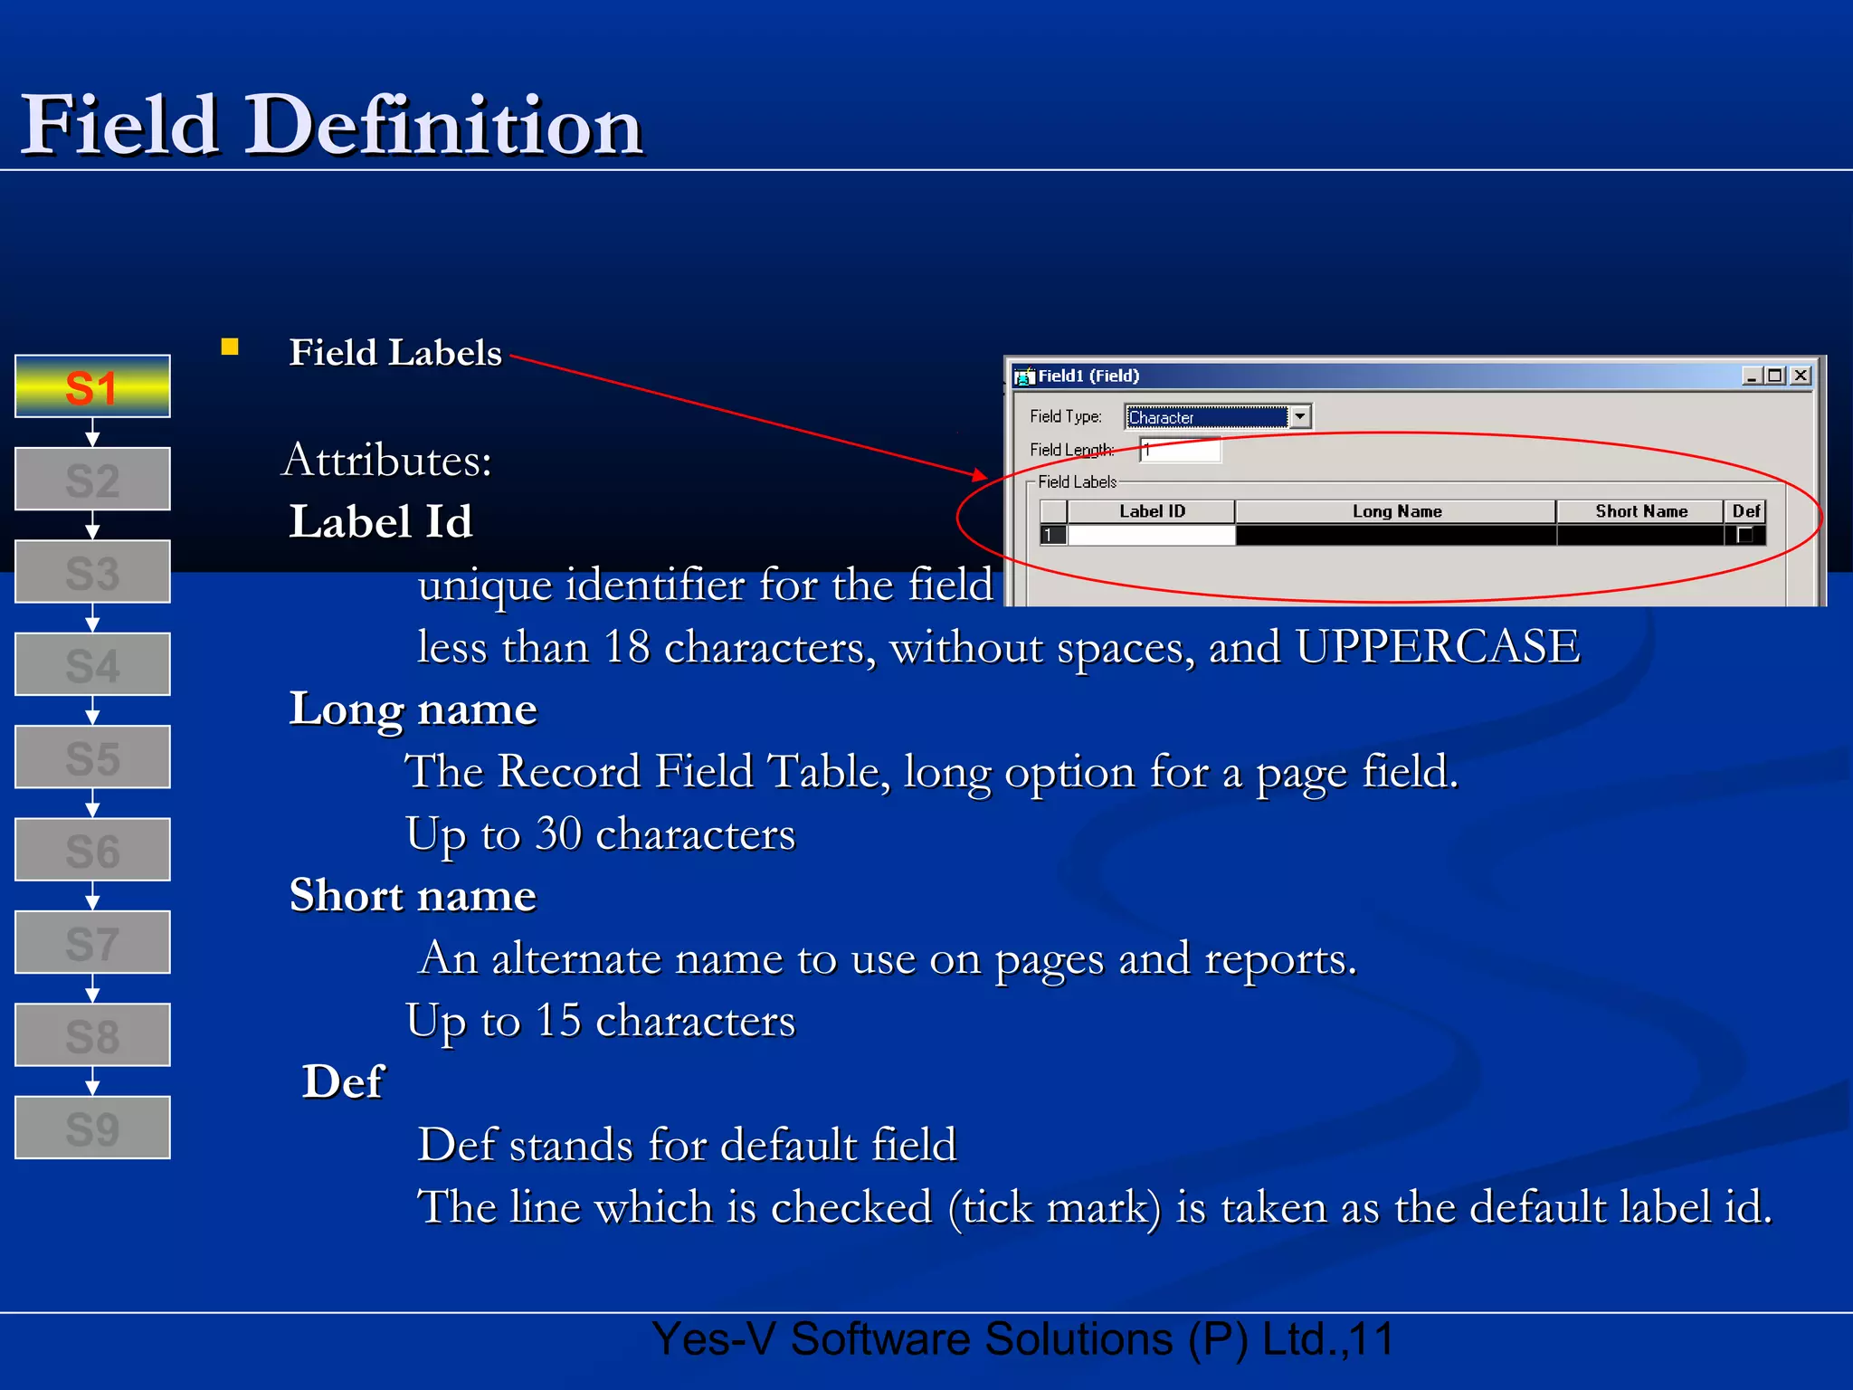Screen dimensions: 1853x1390
Task: Click the Short Name column header
Action: (x=1640, y=511)
